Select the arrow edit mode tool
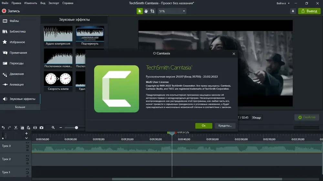 [140, 11]
